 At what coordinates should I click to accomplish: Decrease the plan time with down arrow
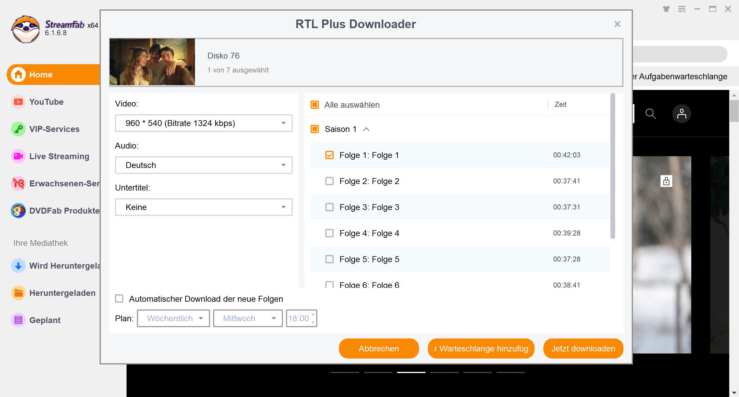click(x=313, y=322)
